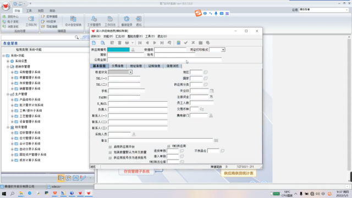Open the Windows Start menu

click(x=4, y=194)
